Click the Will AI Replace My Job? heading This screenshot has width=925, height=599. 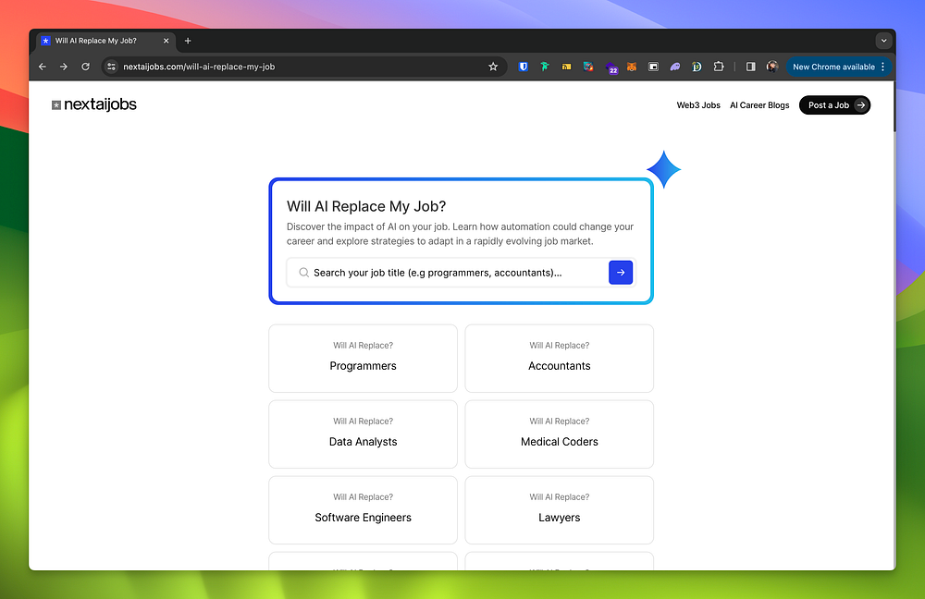[x=365, y=206]
